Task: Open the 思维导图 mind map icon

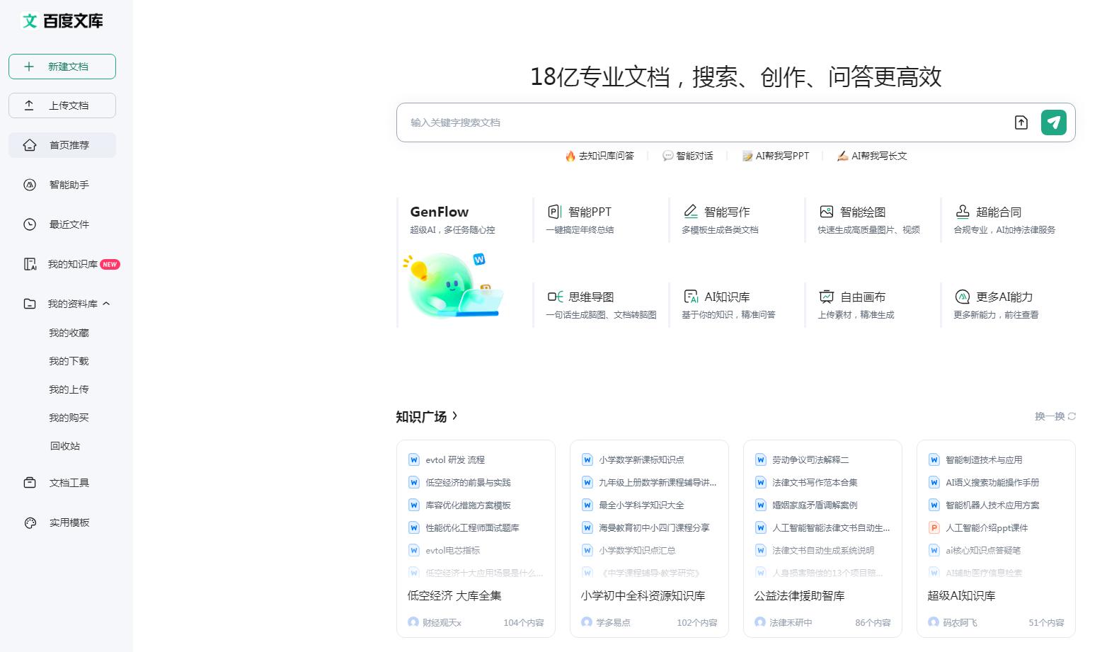Action: [555, 297]
